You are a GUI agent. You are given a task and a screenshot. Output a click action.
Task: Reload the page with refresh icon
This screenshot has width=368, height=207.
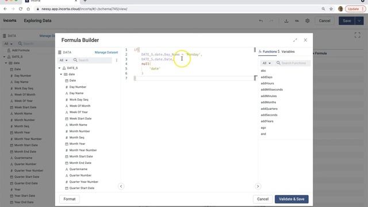(21, 9)
